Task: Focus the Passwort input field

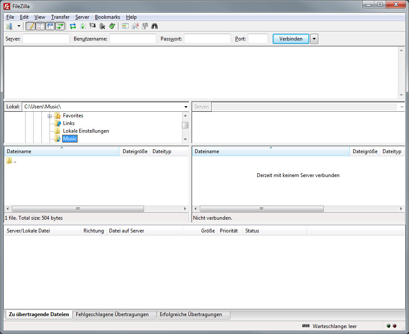Action: click(x=207, y=39)
